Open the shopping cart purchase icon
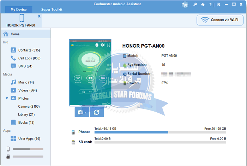The image size is (247, 166). (185, 5)
